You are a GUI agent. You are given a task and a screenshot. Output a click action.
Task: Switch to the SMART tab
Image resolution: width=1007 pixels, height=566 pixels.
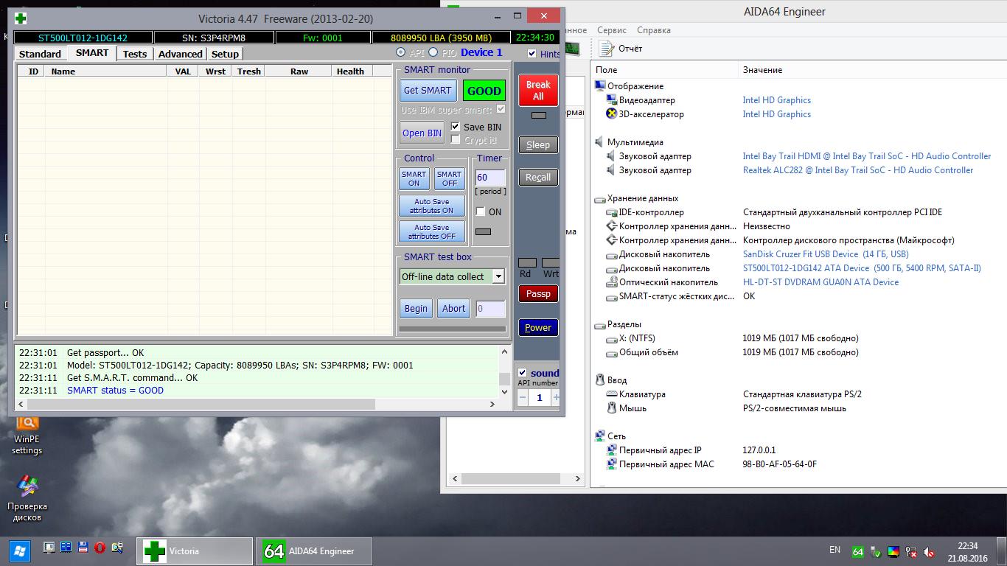click(x=92, y=53)
